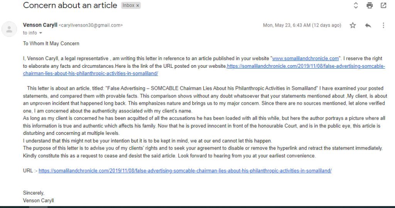Print the email with printer icon
The width and height of the screenshot is (395, 208).
coord(370,5)
